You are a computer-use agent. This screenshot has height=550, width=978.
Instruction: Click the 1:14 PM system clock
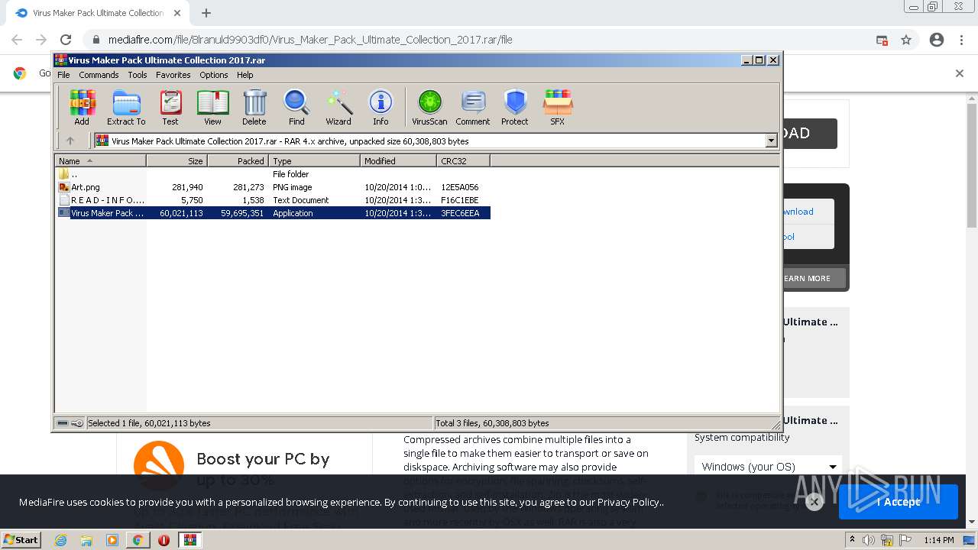(939, 540)
